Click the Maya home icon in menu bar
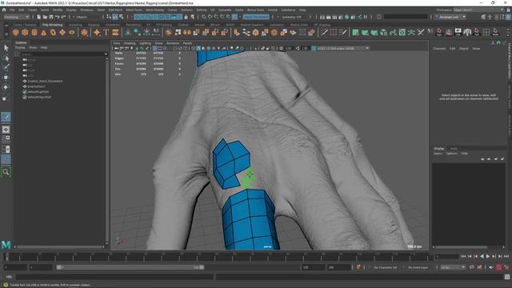Image resolution: width=512 pixels, height=288 pixels. click(4, 10)
